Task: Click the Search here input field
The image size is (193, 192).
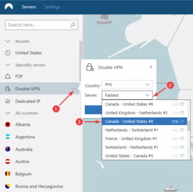Action: tap(41, 25)
